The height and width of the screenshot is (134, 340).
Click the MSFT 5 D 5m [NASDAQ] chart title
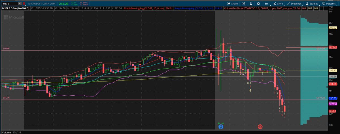tap(15, 8)
